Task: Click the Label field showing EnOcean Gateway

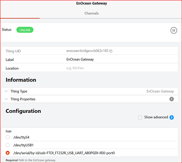Action: [122, 59]
